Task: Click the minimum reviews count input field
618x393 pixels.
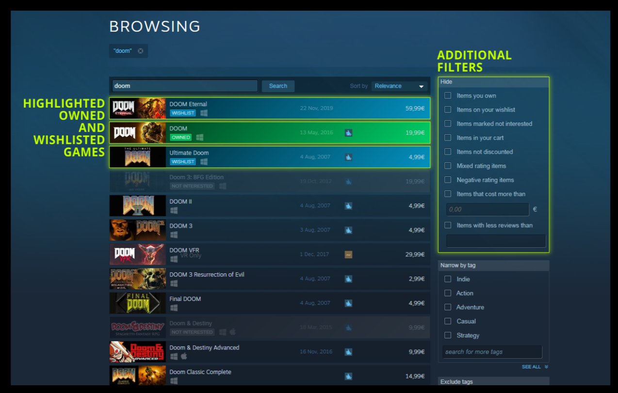Action: click(x=496, y=241)
